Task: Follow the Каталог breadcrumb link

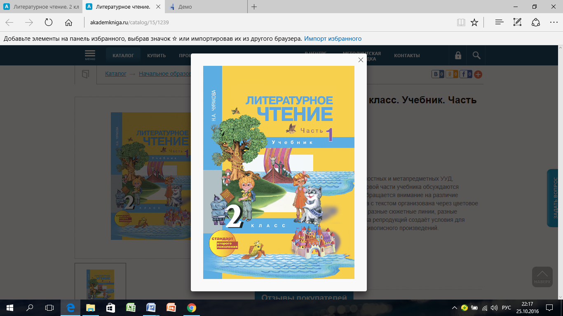Action: tap(116, 74)
